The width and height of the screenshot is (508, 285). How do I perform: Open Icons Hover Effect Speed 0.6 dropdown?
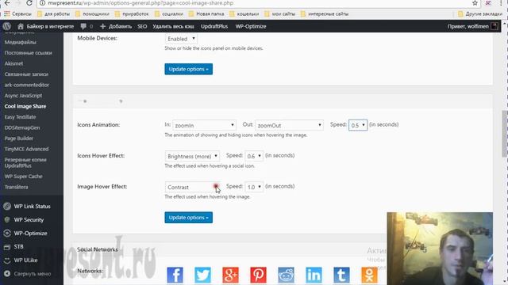coord(254,156)
